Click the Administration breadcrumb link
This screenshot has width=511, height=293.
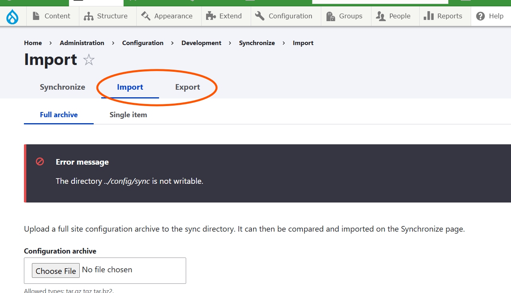pyautogui.click(x=82, y=43)
